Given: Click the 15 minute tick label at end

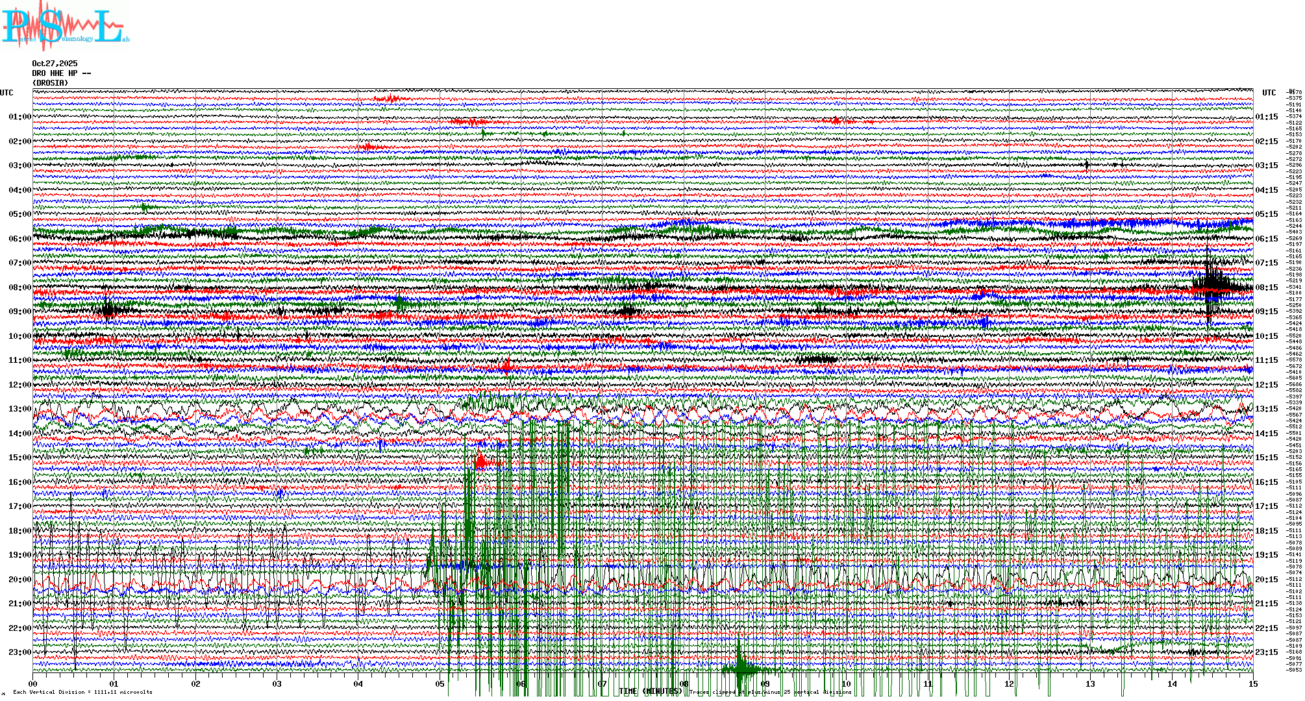Looking at the screenshot, I should click(x=1252, y=684).
